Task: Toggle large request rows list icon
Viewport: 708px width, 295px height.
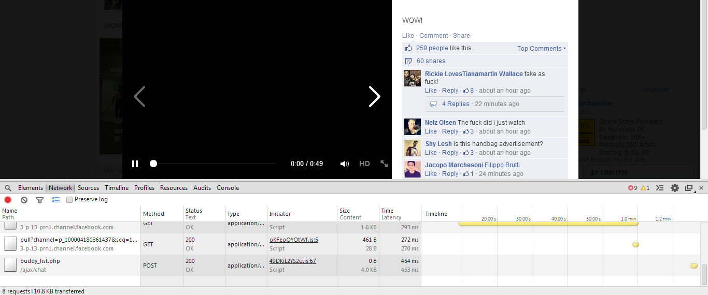Action: (56, 200)
